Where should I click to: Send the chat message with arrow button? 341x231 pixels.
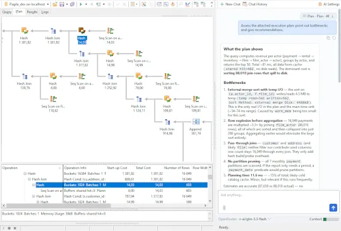point(333,208)
